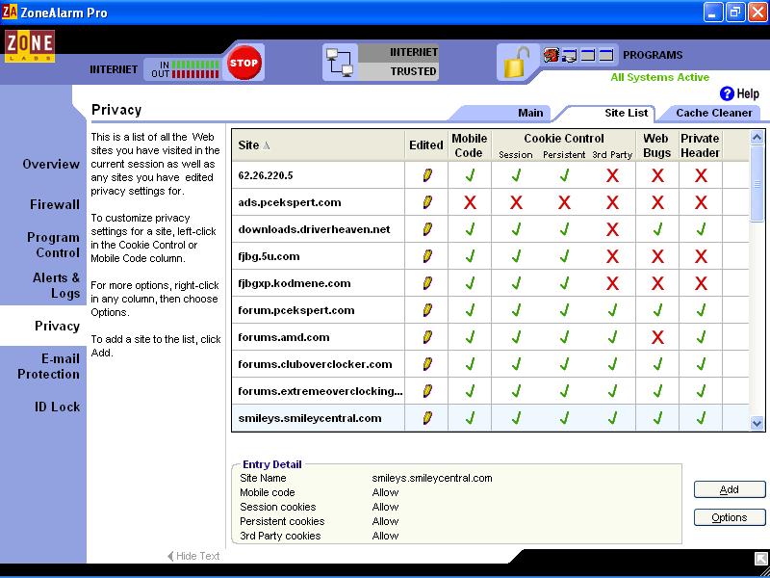Viewport: 770px width, 578px height.
Task: Click the Internet Lock padlock icon
Action: click(514, 63)
